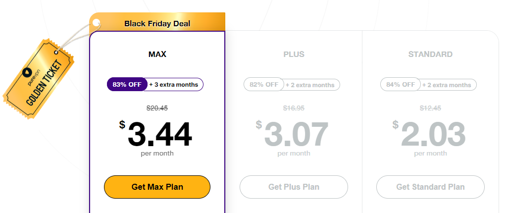Click the crossed-out $16.95 price
The image size is (506, 213).
click(294, 108)
